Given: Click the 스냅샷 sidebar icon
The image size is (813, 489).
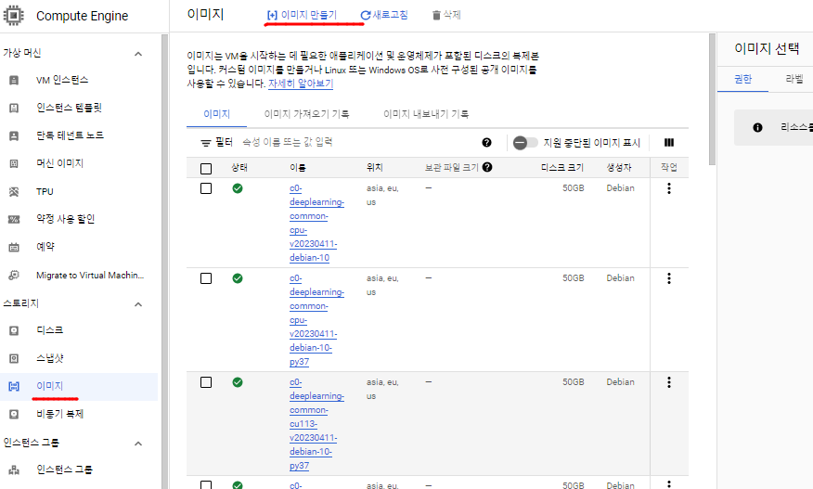Looking at the screenshot, I should (14, 358).
